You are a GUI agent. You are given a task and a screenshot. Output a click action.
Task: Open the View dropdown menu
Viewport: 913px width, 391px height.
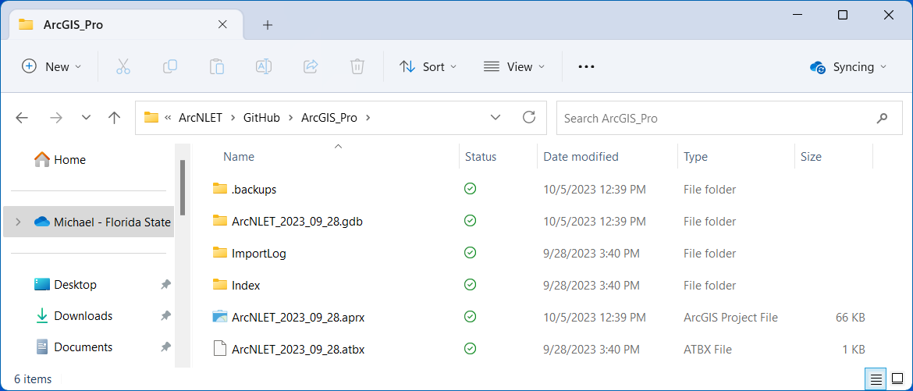coord(514,66)
